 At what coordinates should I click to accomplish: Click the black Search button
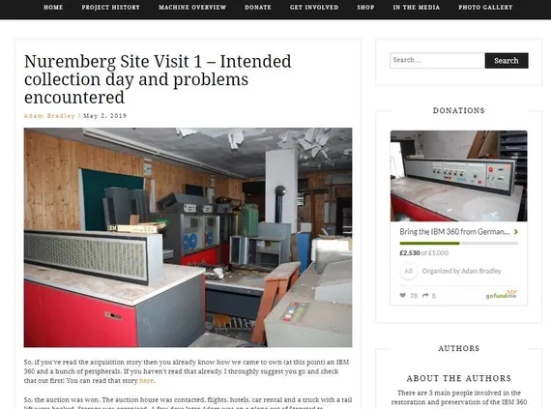(x=507, y=61)
